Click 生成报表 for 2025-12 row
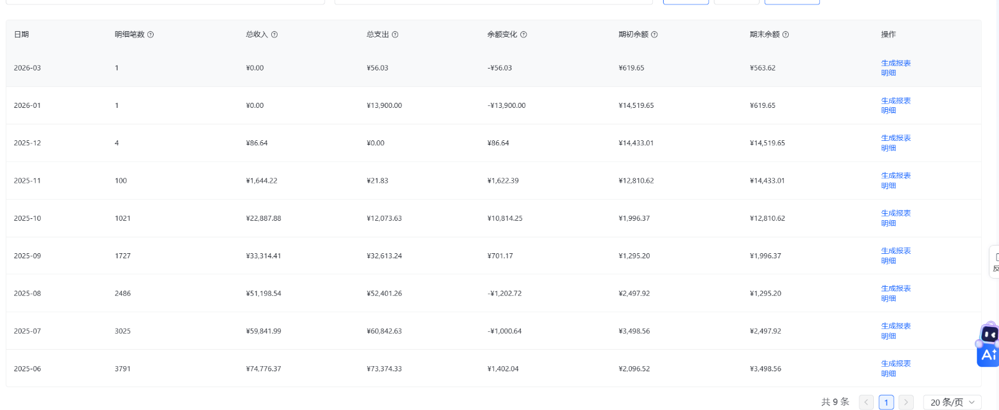 coord(895,138)
